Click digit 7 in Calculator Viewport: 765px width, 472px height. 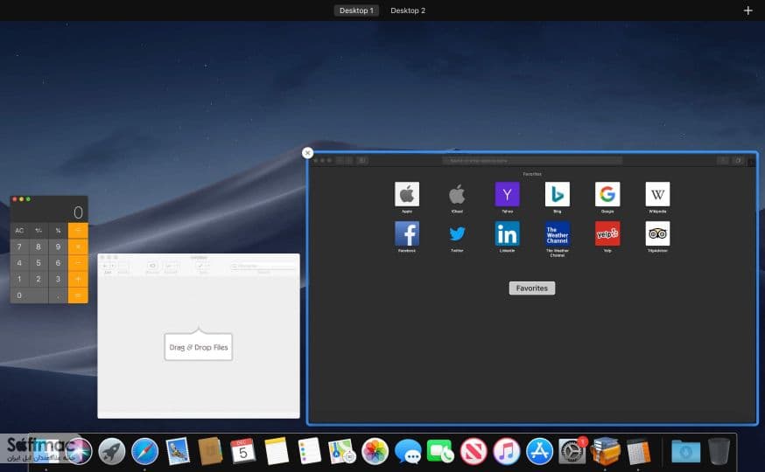(19, 246)
